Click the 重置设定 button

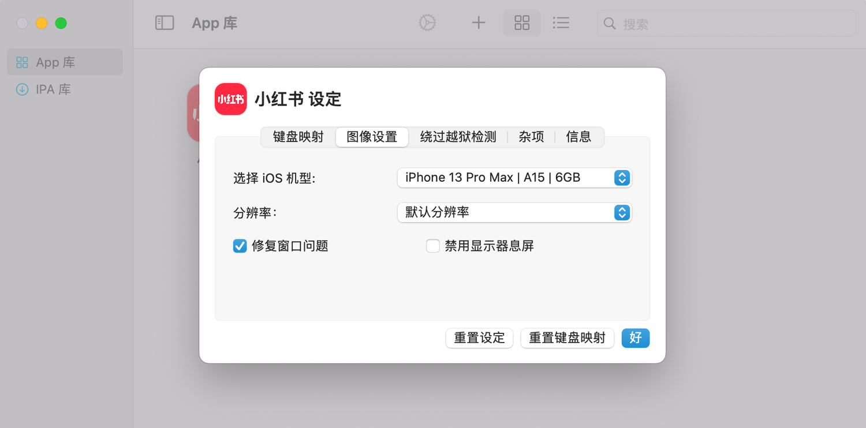(x=479, y=338)
